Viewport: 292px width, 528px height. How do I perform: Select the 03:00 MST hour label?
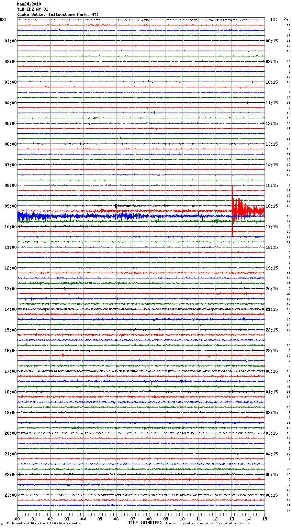click(11, 82)
